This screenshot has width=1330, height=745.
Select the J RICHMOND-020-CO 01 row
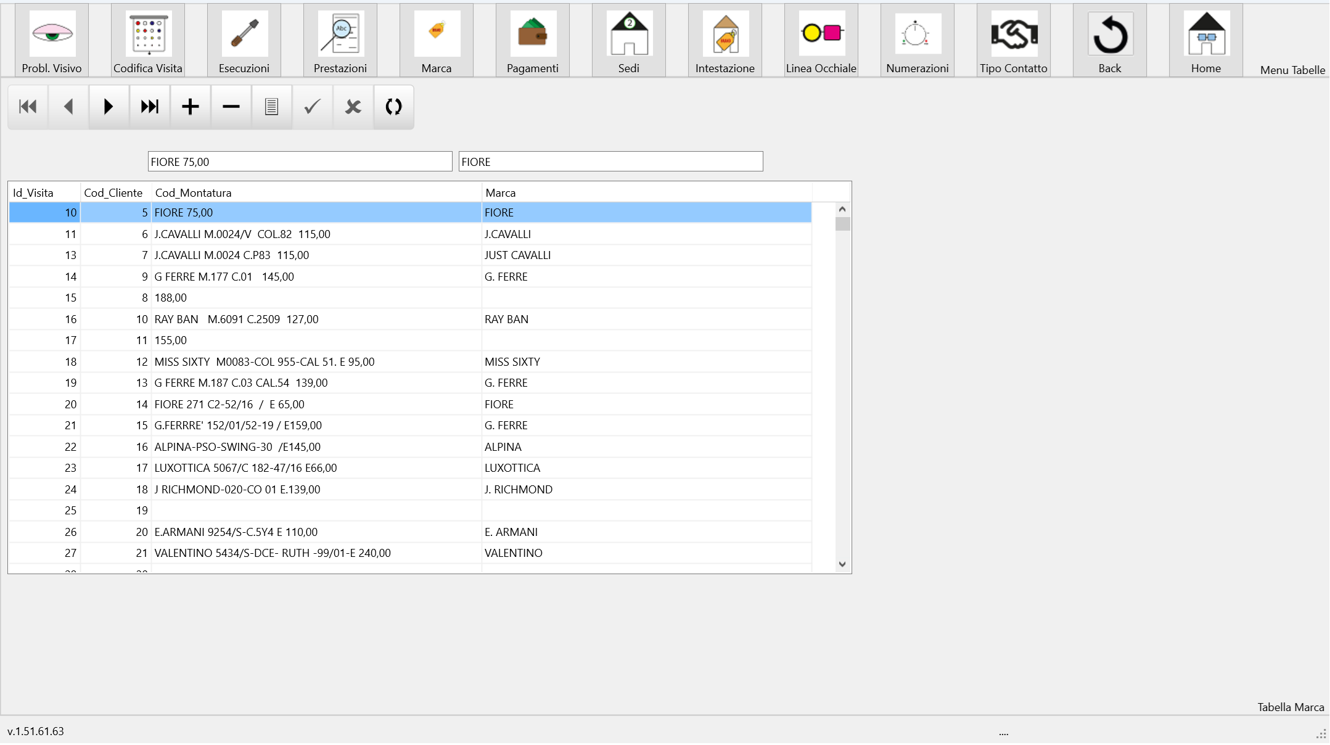click(x=410, y=490)
